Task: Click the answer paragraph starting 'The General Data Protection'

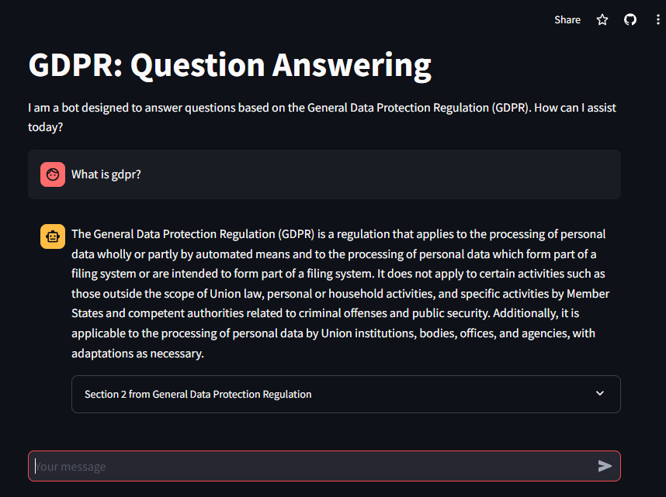Action: 340,294
